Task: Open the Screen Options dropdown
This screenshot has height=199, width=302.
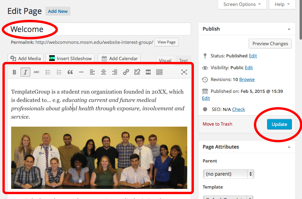Action: tap(242, 5)
